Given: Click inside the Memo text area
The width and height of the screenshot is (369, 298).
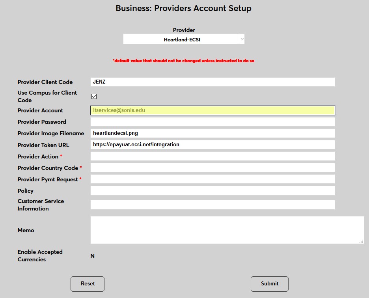Looking at the screenshot, I should 227,230.
